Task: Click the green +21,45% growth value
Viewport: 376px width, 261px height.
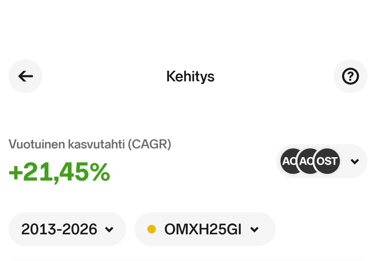Action: point(59,172)
